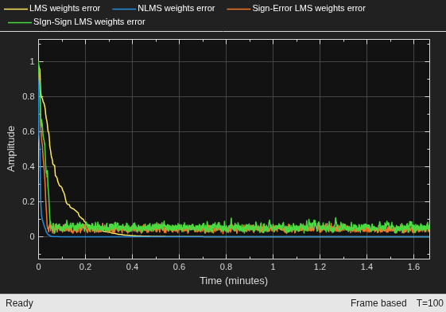This screenshot has height=312, width=446.
Task: Click the 1.4 x-axis tick label
Action: (x=367, y=267)
